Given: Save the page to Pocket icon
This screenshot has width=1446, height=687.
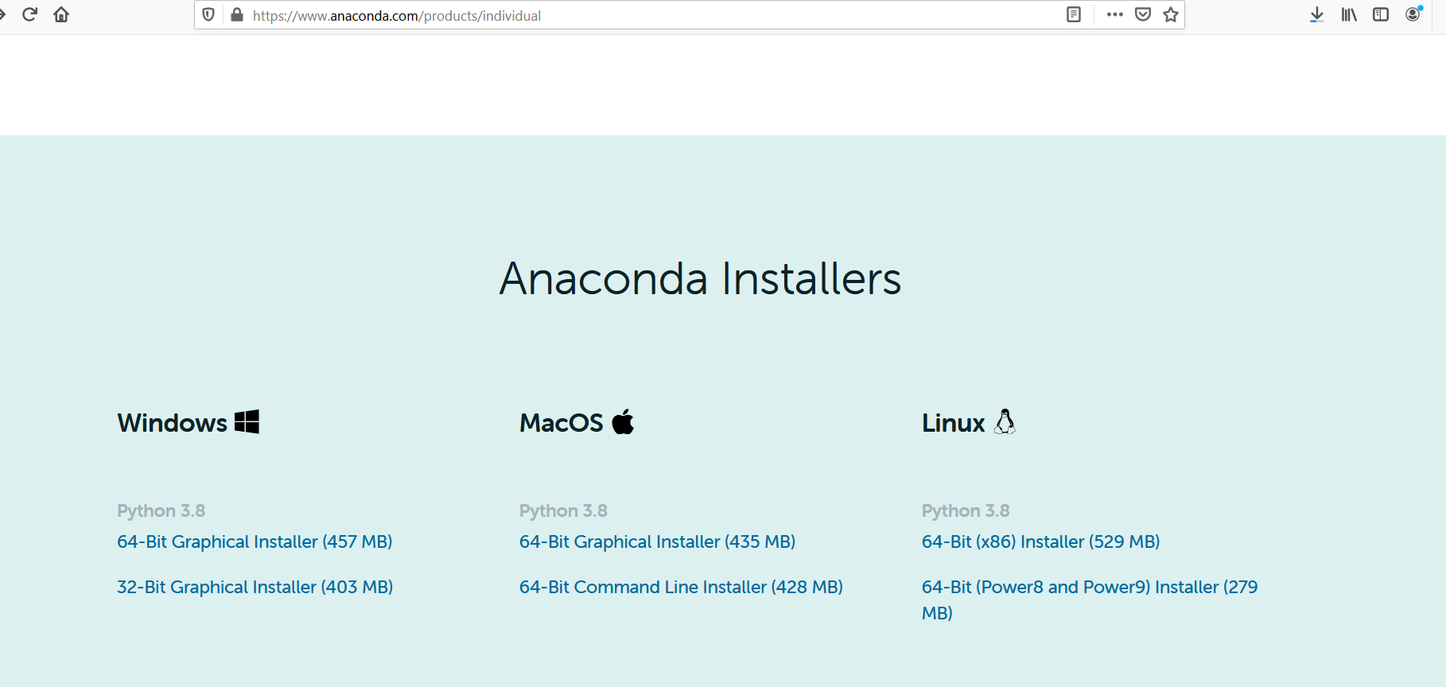Looking at the screenshot, I should pos(1143,14).
